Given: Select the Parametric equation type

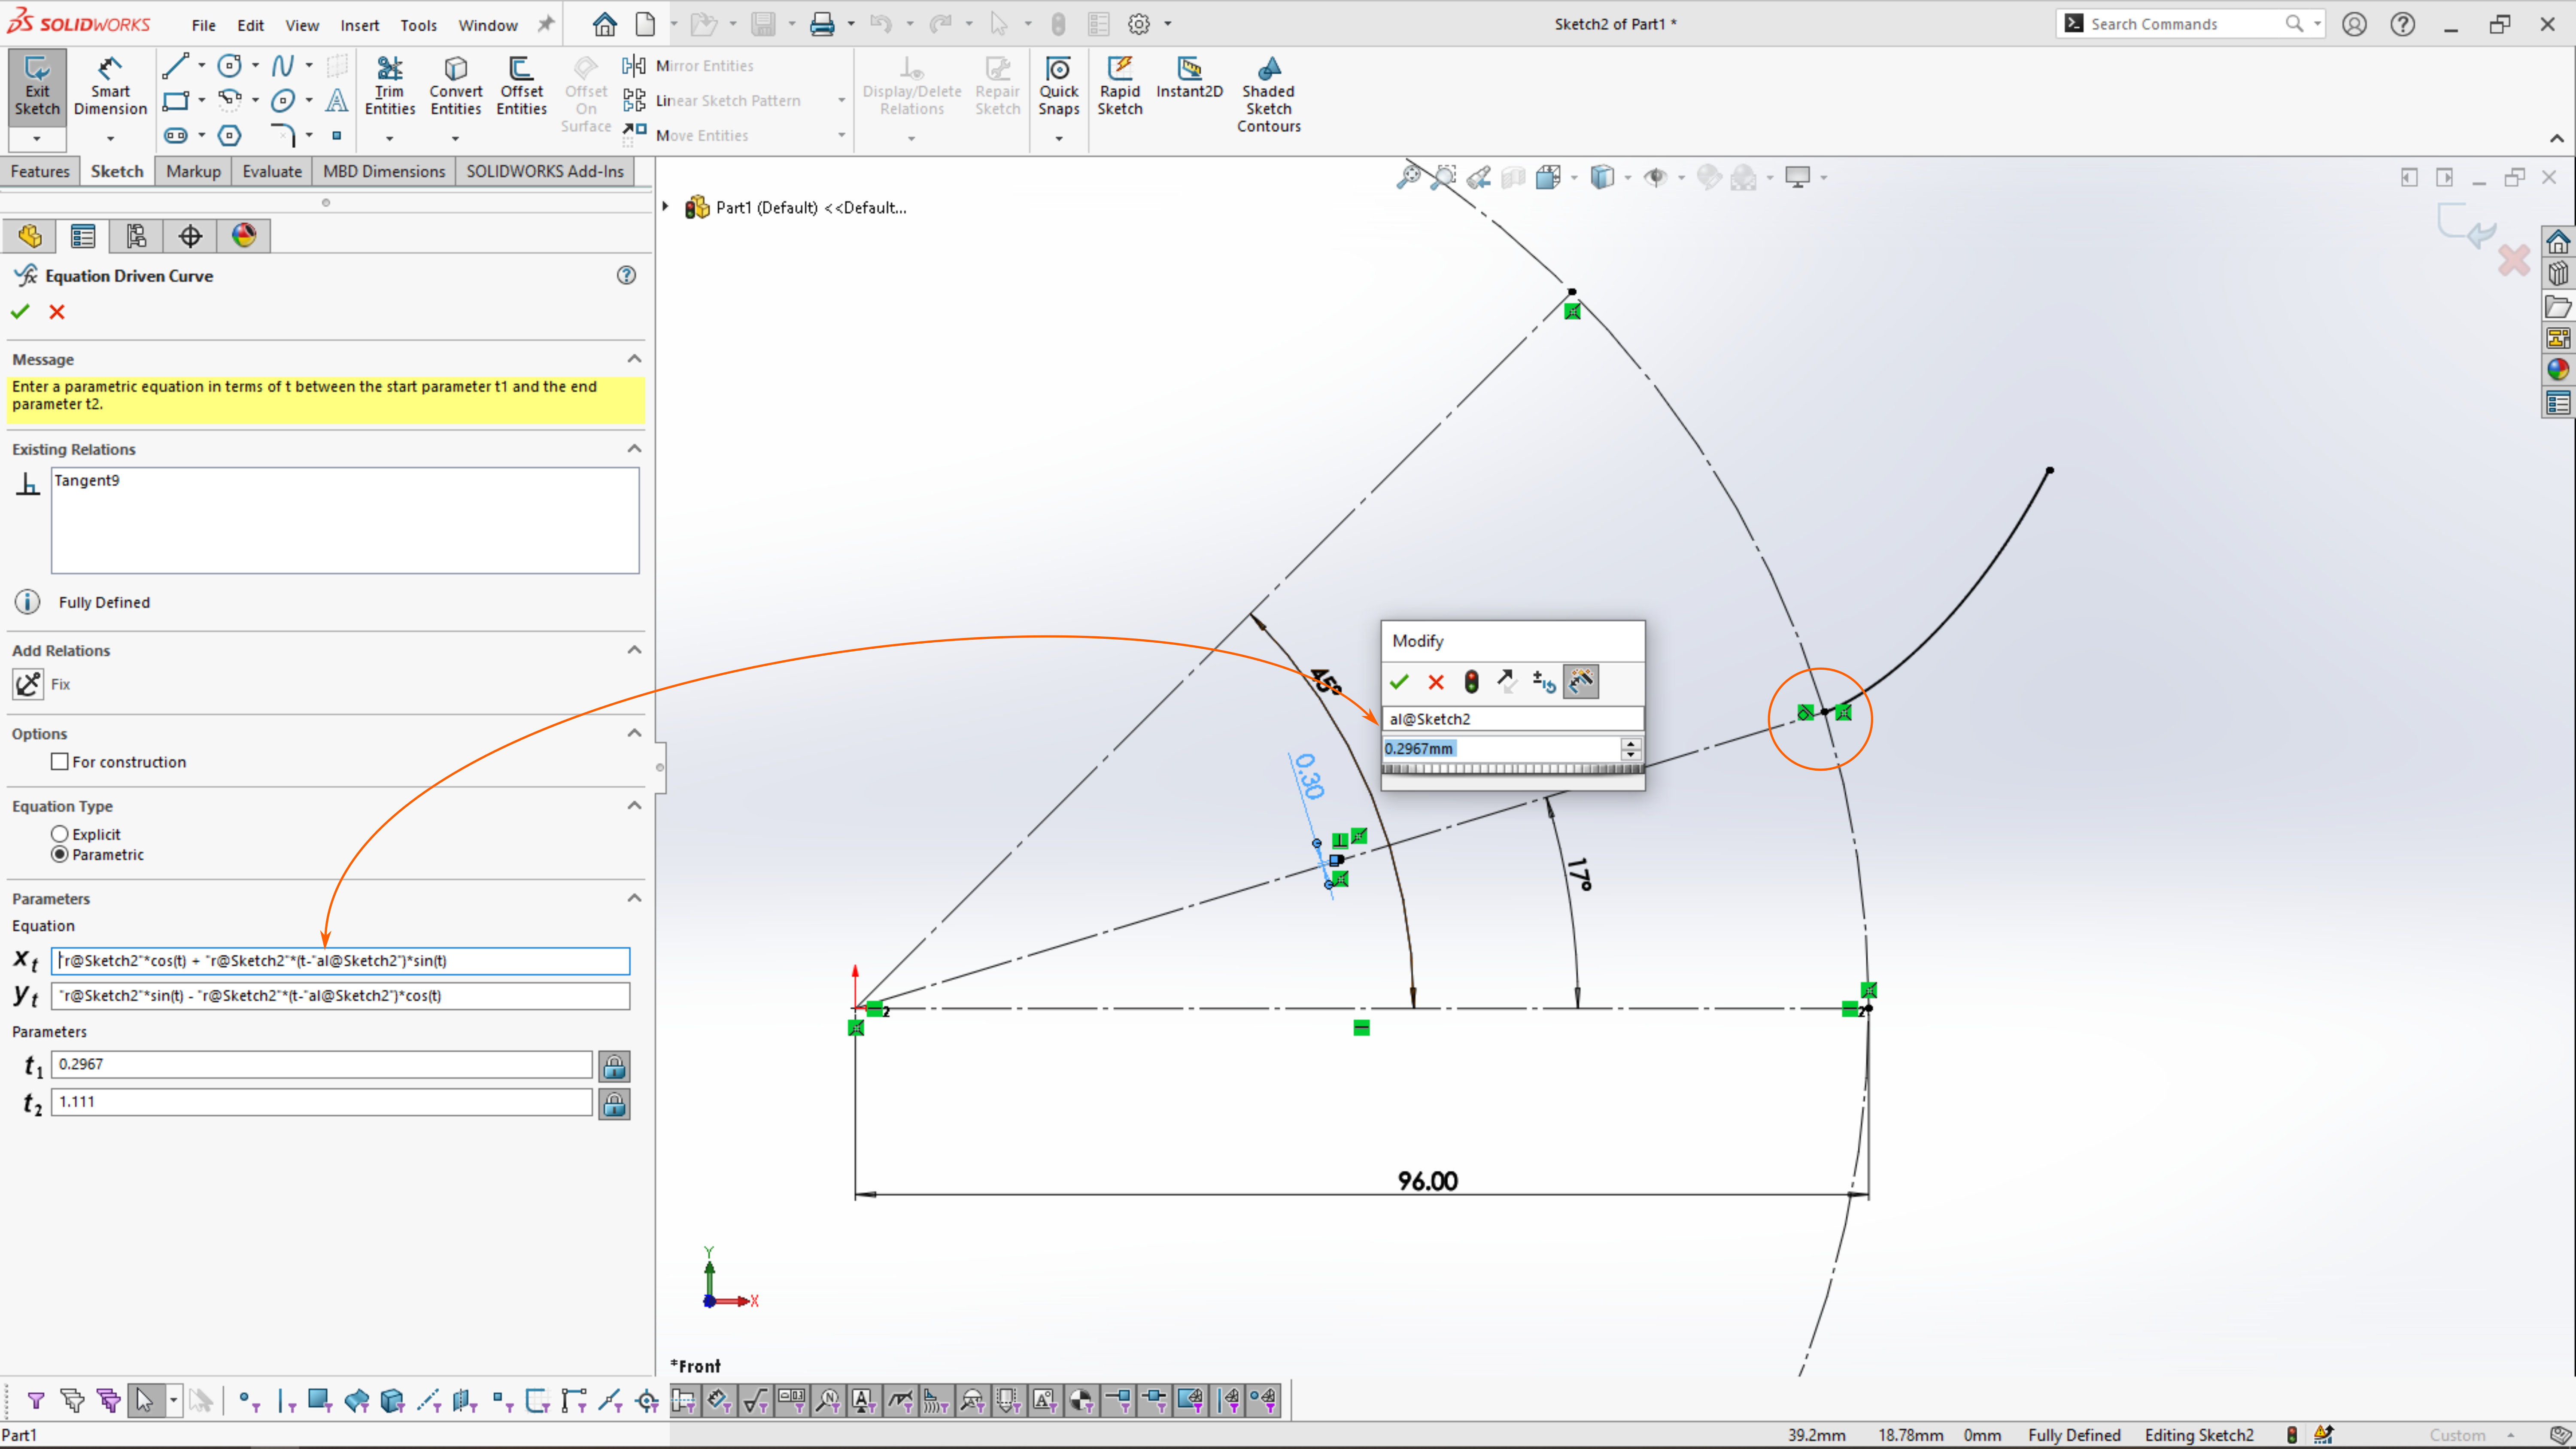Looking at the screenshot, I should 60,854.
